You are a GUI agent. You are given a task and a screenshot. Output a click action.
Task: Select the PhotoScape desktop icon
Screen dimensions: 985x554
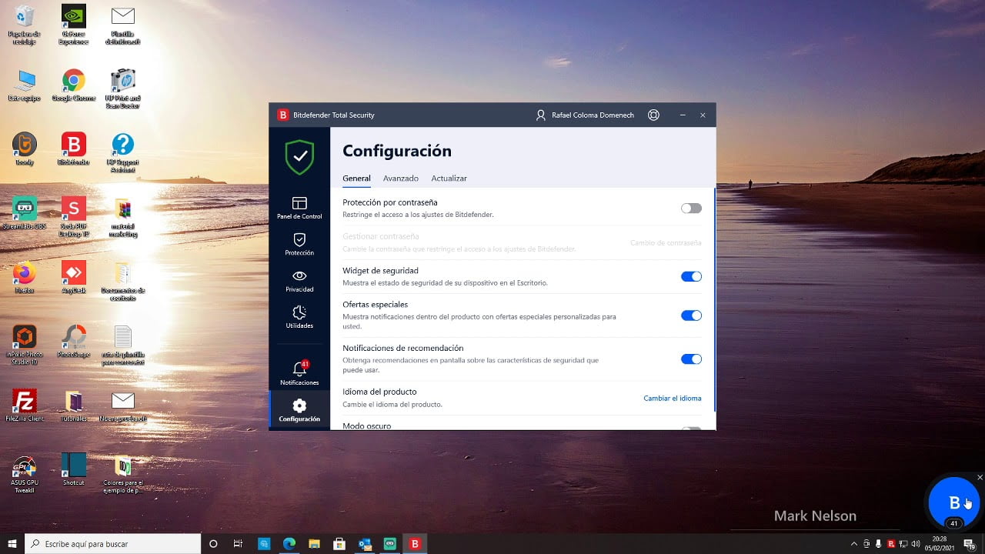coord(73,342)
